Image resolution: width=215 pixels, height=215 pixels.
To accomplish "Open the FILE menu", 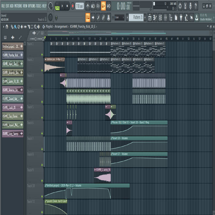I will click(3, 6).
